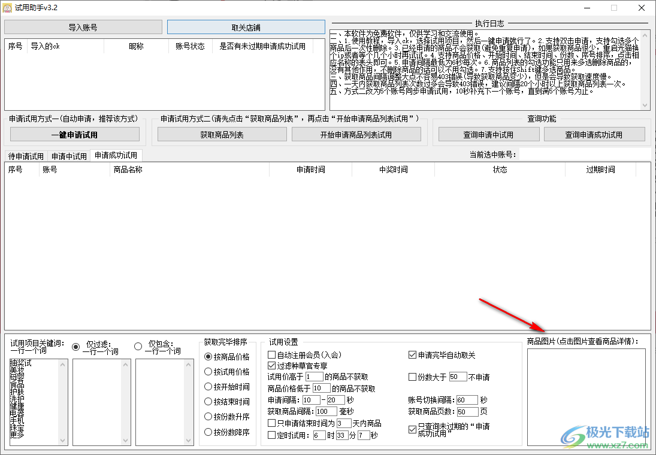Enable 只申请结束时间为 checkbox
656x455 pixels.
pyautogui.click(x=271, y=423)
